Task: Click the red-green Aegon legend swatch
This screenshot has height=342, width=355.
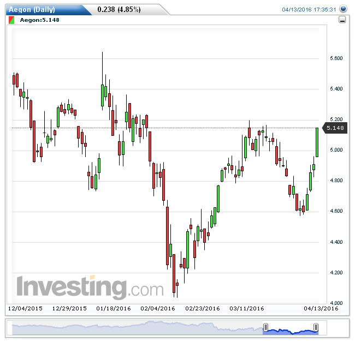Action: coord(11,20)
